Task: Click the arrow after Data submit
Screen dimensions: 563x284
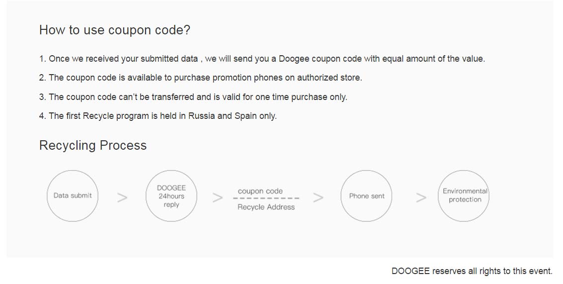Action: point(122,197)
